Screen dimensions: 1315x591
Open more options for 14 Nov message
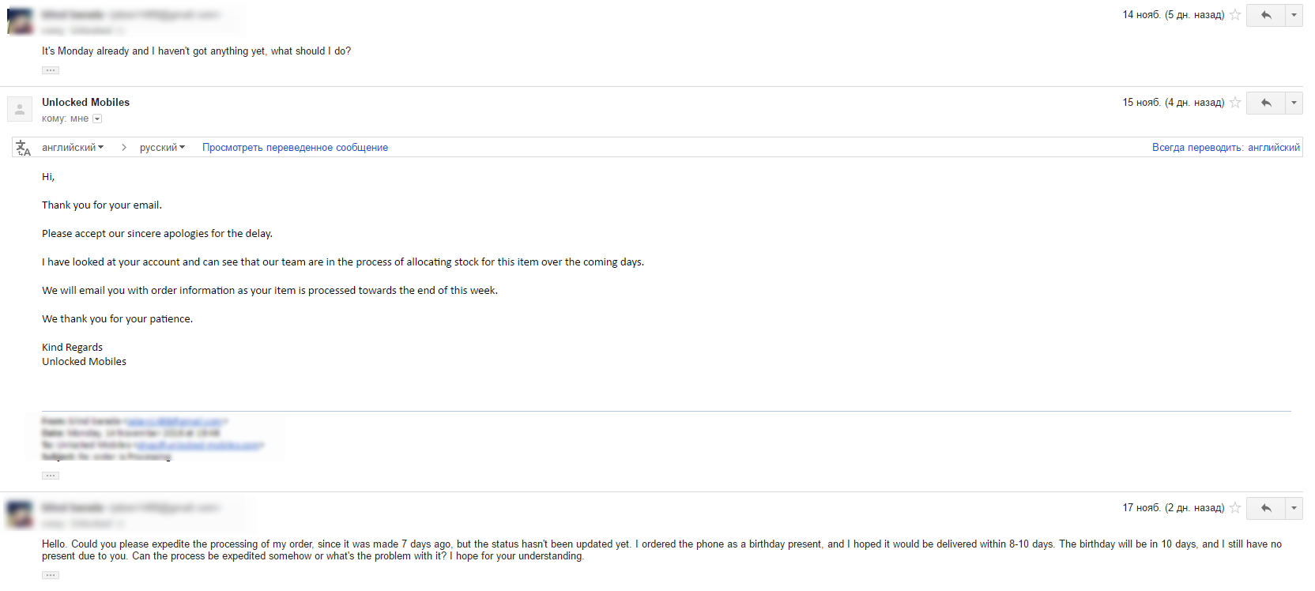(1294, 15)
